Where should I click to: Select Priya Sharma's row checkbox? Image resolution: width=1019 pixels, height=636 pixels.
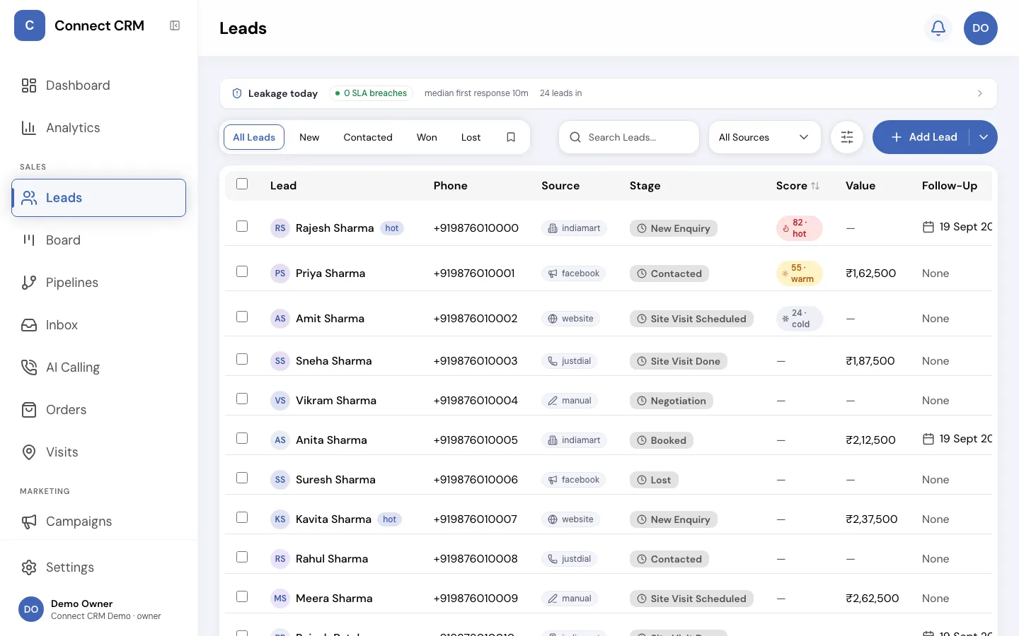click(242, 271)
